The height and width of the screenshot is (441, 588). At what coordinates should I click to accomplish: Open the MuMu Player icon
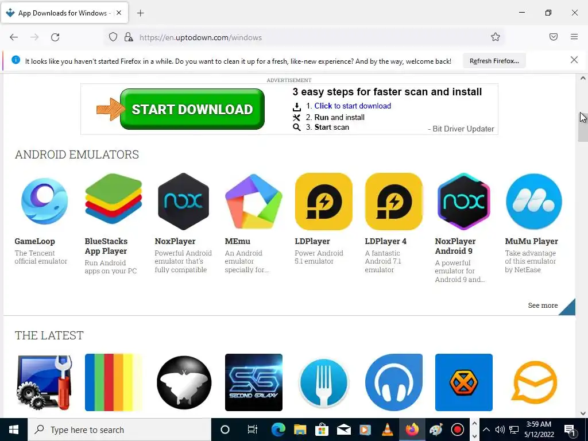(533, 202)
